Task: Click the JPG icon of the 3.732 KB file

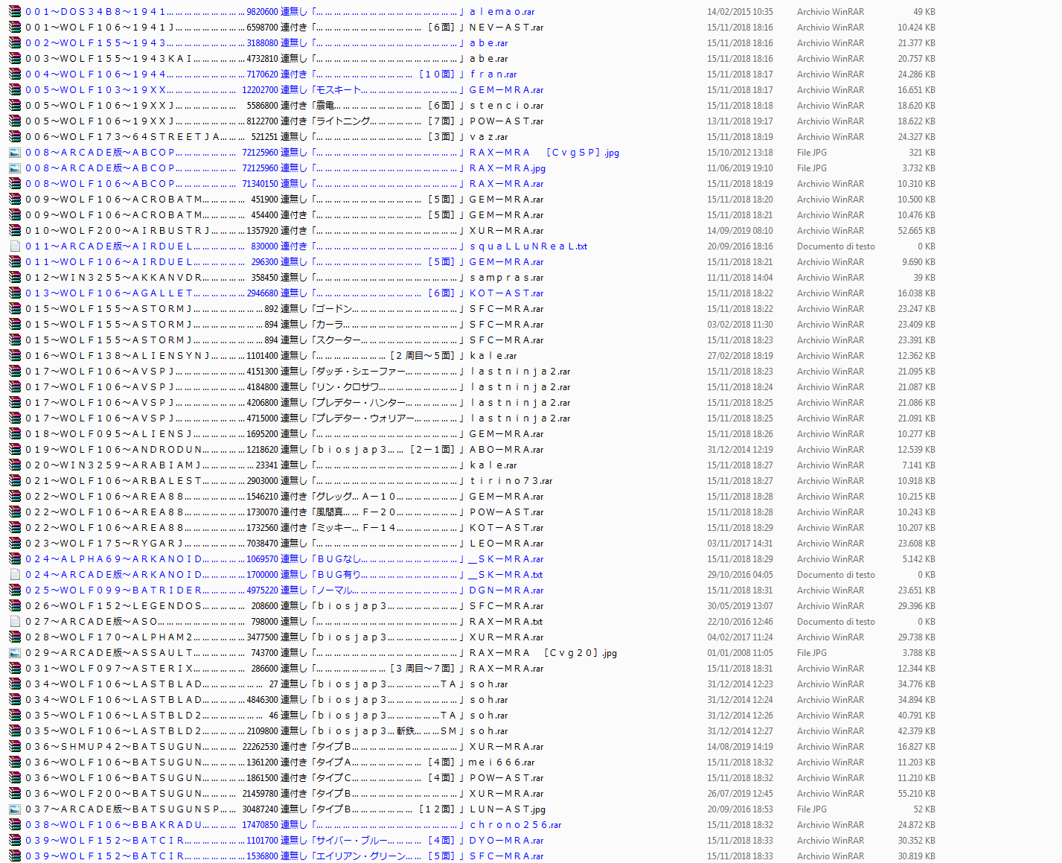Action: pyautogui.click(x=15, y=168)
